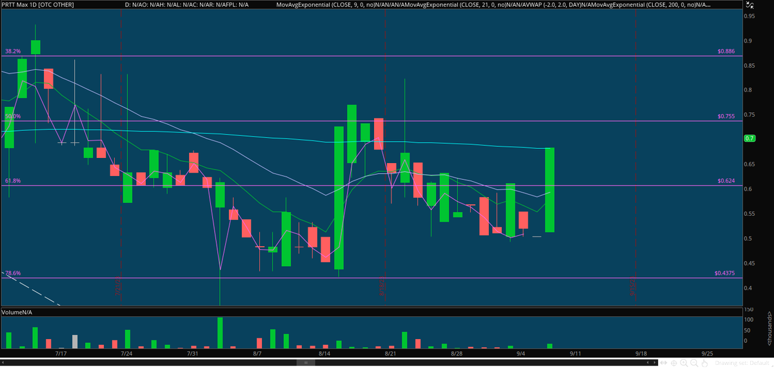774x368 pixels.
Task: Open the Drawing set: Default selector
Action: [742, 363]
